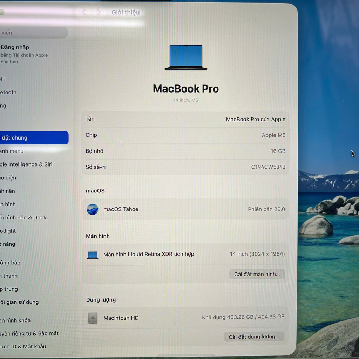Open Apple Intelligence & Siri settings
Screen dimensions: 359x359
(x=26, y=164)
